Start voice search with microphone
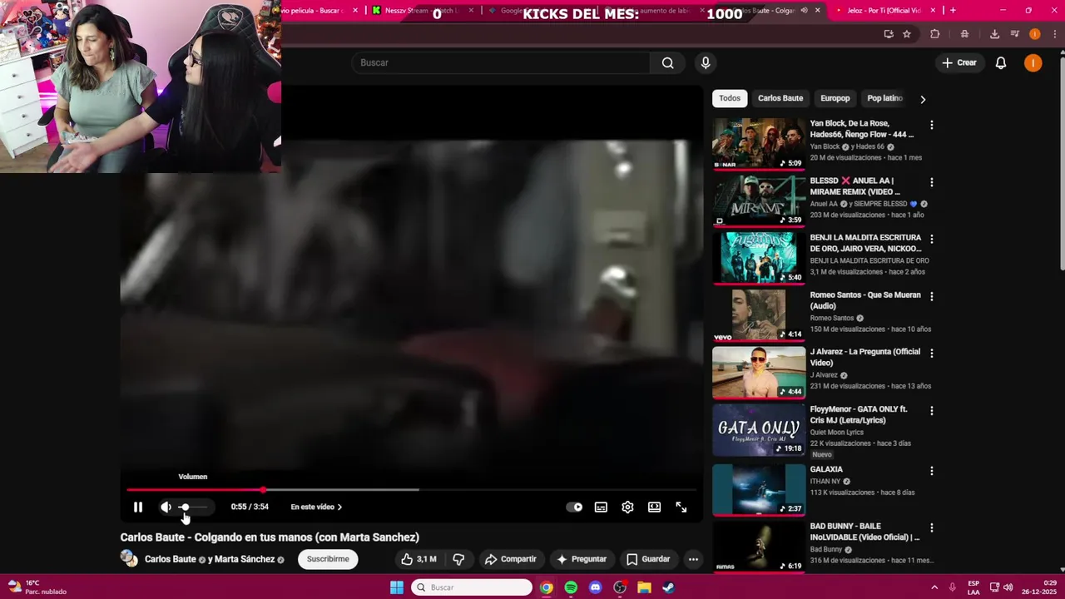The height and width of the screenshot is (599, 1065). (x=706, y=62)
